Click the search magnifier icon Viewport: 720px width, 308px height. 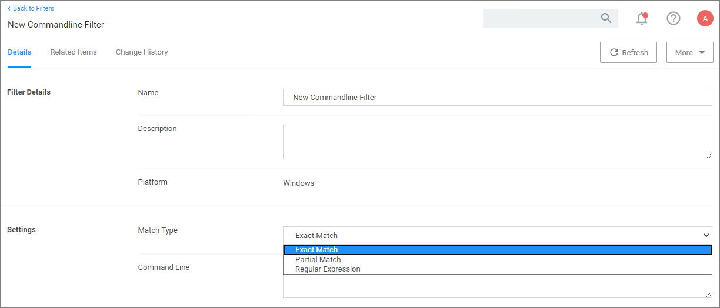pyautogui.click(x=606, y=18)
